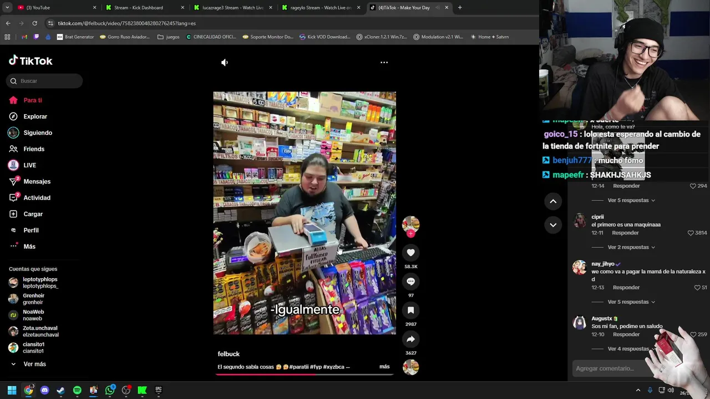Open WhatsApp from taskbar

[x=110, y=390]
